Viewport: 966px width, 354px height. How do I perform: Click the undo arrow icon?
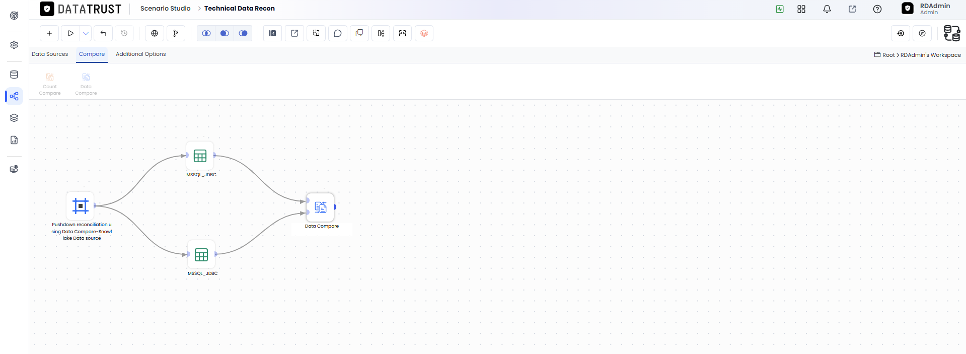click(x=103, y=33)
